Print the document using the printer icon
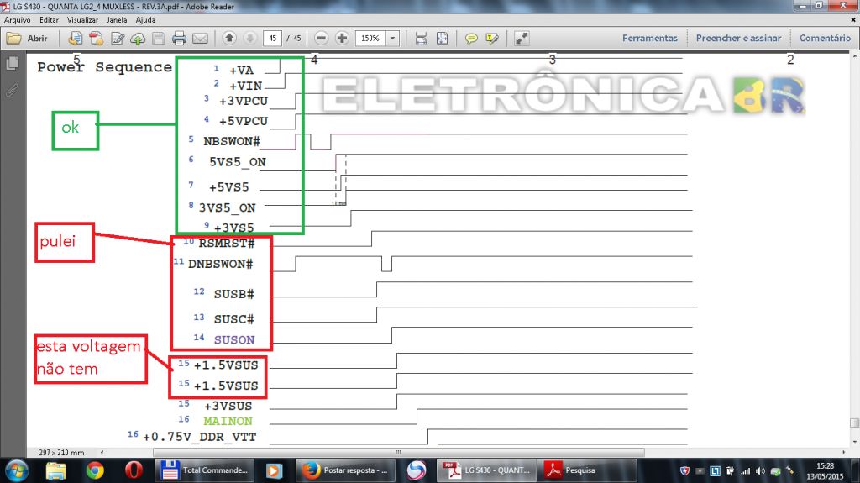This screenshot has height=483, width=860. pyautogui.click(x=179, y=38)
